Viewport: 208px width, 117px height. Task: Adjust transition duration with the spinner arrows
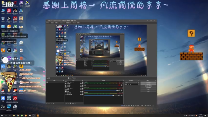(x=139, y=84)
